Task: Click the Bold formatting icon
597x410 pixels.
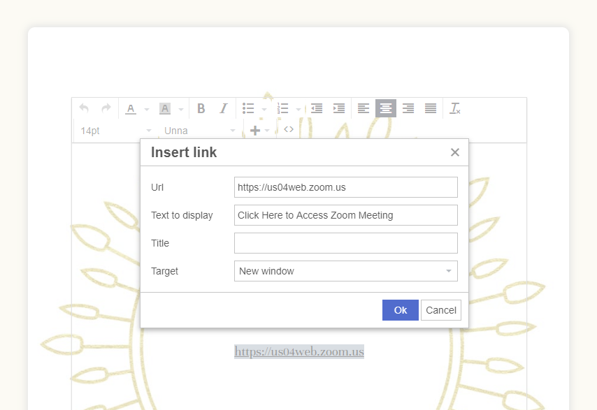Action: [x=201, y=108]
